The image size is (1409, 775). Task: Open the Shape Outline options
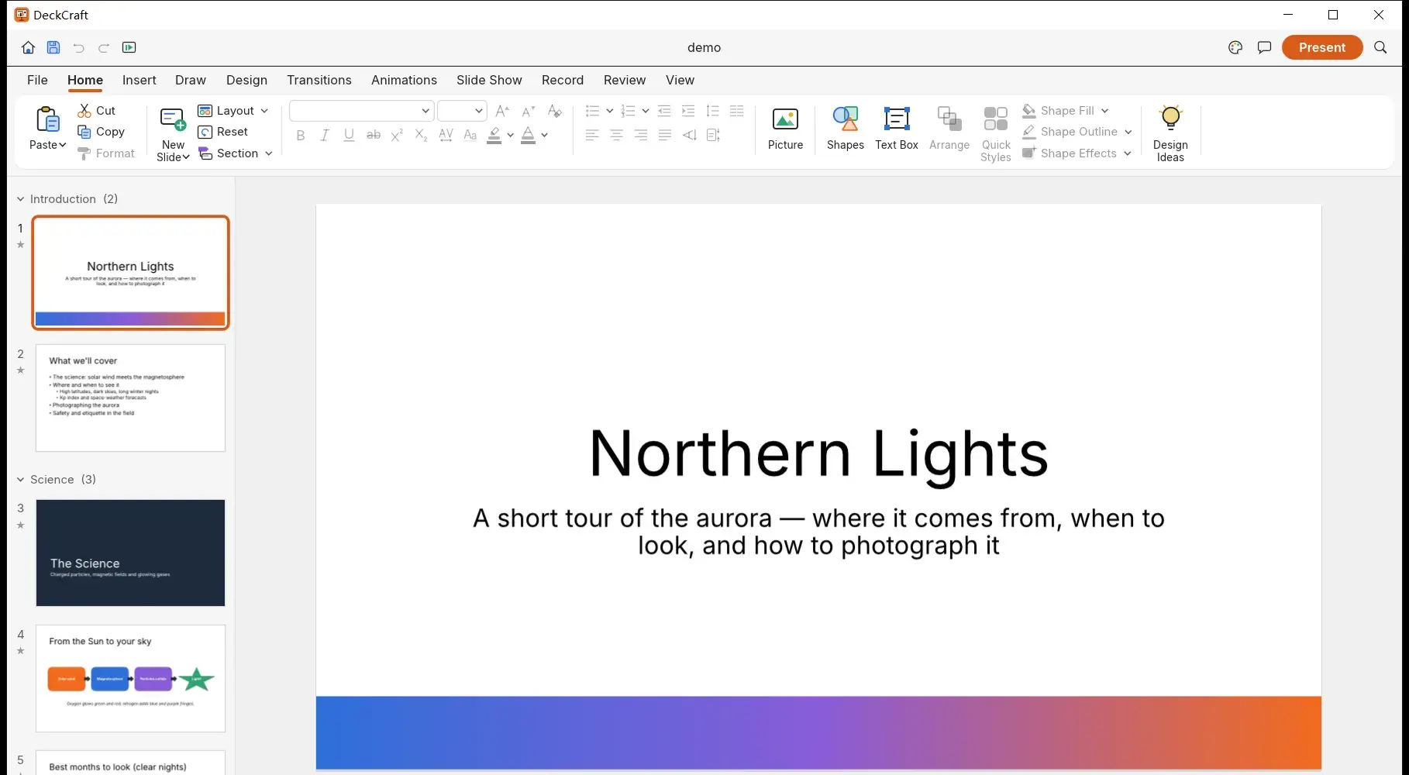coord(1077,132)
